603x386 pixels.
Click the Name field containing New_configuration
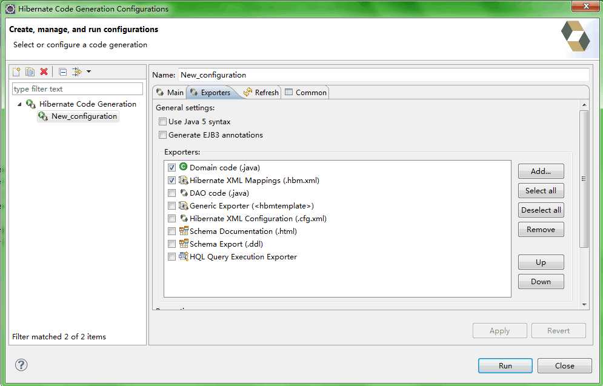point(384,75)
